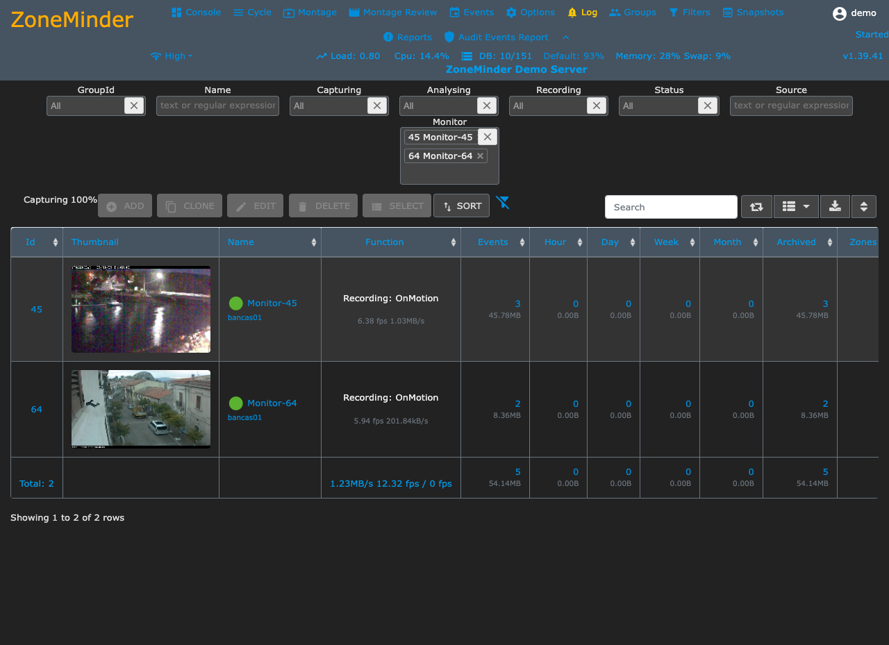Open the Audit Events Report

[496, 37]
